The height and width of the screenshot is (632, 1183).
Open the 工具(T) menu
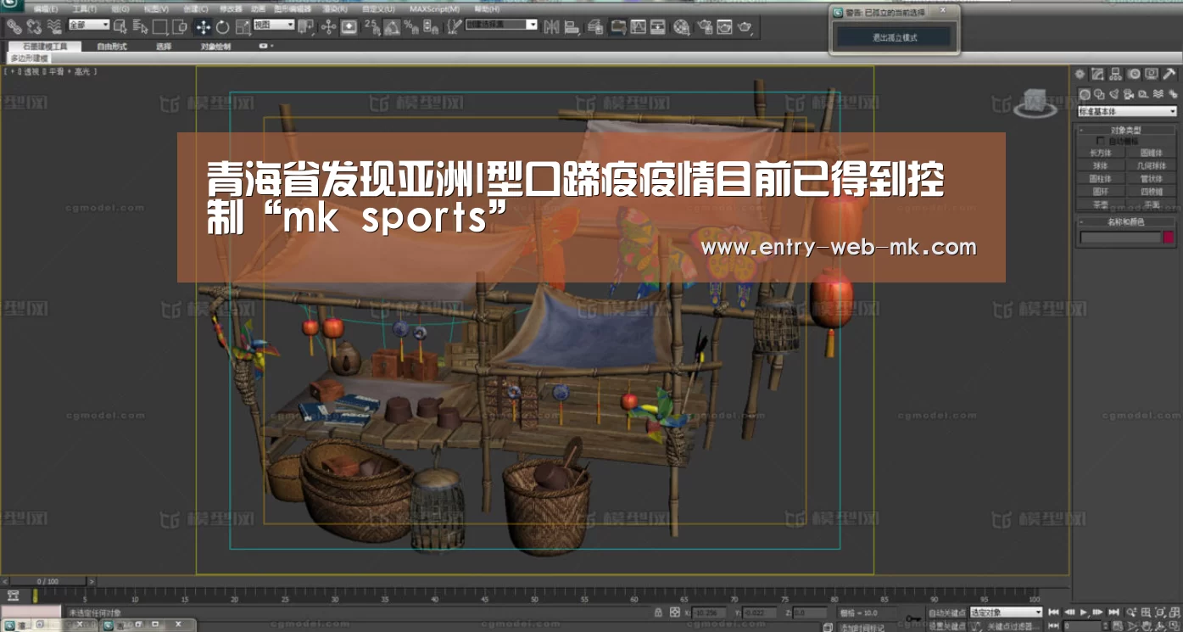(x=85, y=8)
